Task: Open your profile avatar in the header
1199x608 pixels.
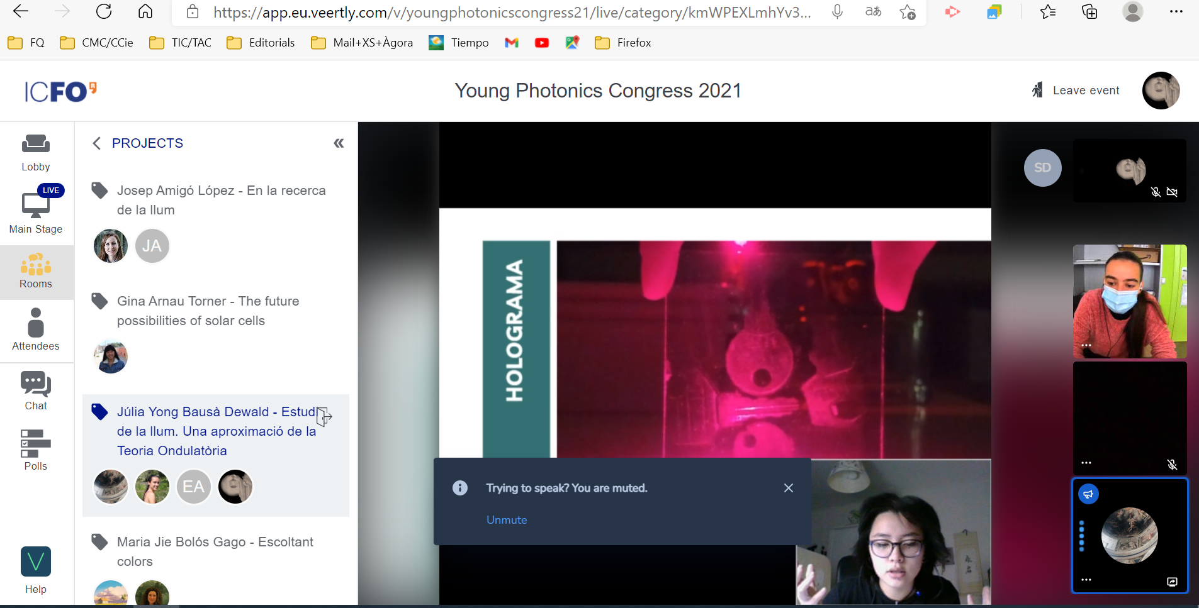Action: (x=1161, y=91)
